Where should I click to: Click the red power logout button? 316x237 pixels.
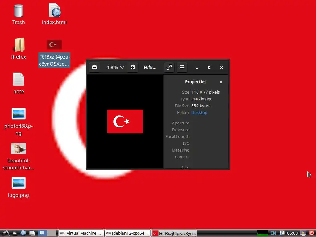(312, 233)
